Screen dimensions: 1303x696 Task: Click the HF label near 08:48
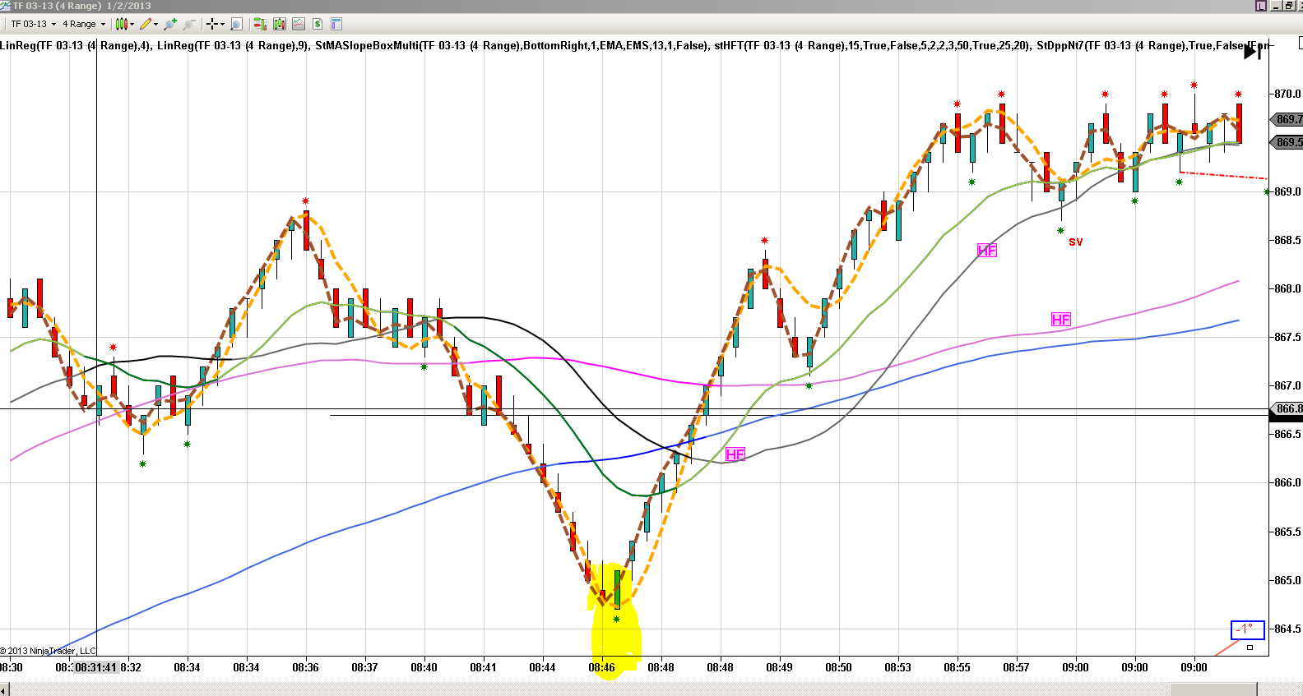(735, 454)
